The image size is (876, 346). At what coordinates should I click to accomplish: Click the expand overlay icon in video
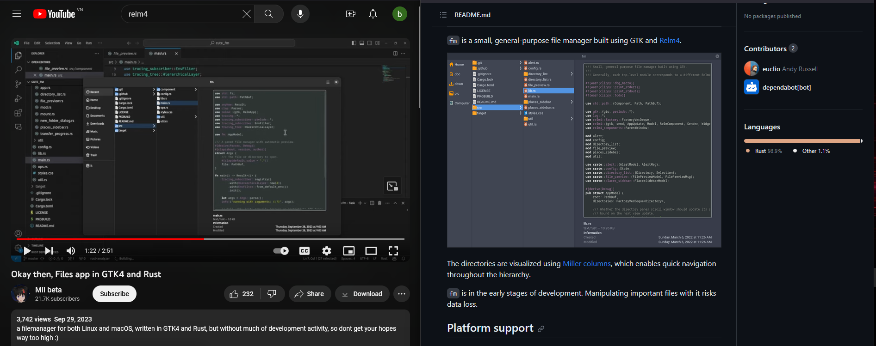[x=392, y=186]
